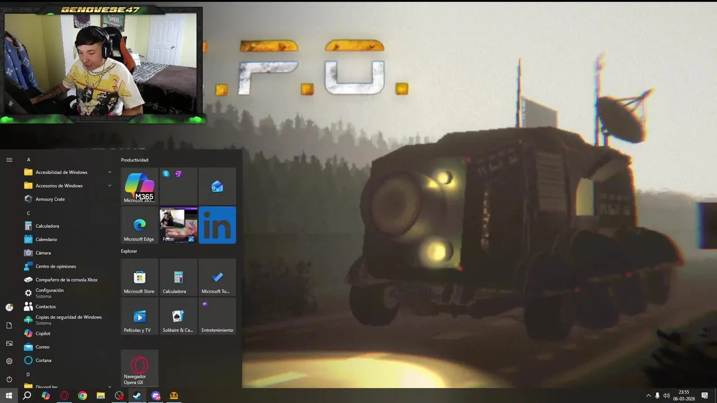Open the Outlook tile in Productividad

217,186
